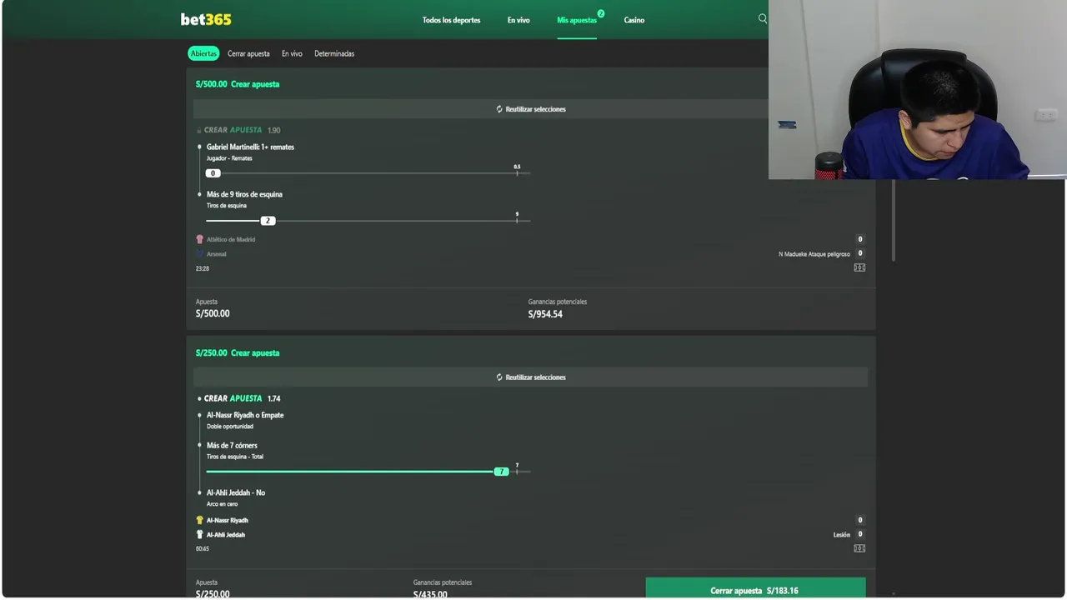The image size is (1067, 600).
Task: Click reuse icon in S/500.00 bet
Action: (499, 109)
